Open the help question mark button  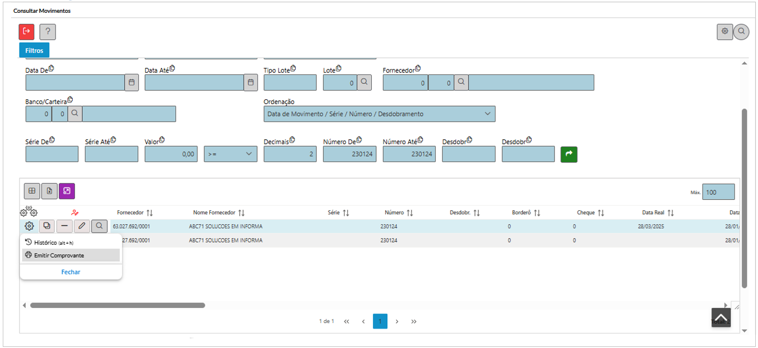click(x=48, y=32)
